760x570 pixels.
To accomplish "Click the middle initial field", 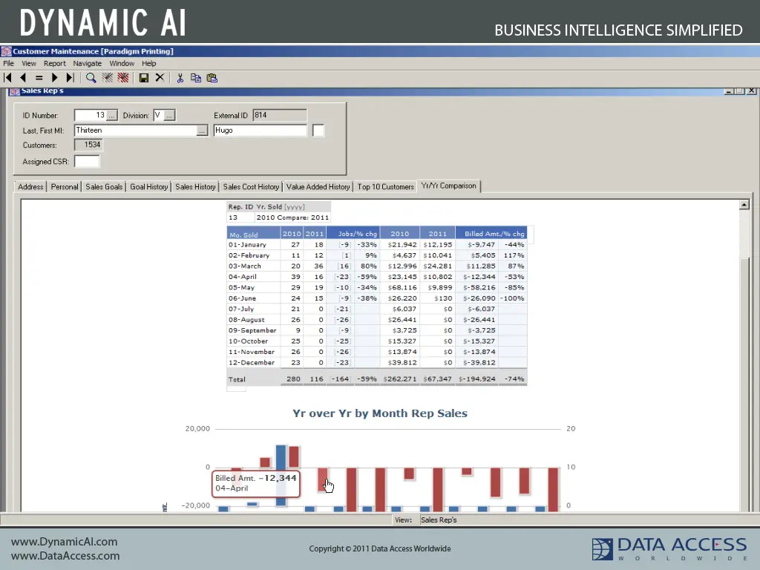I will (318, 131).
